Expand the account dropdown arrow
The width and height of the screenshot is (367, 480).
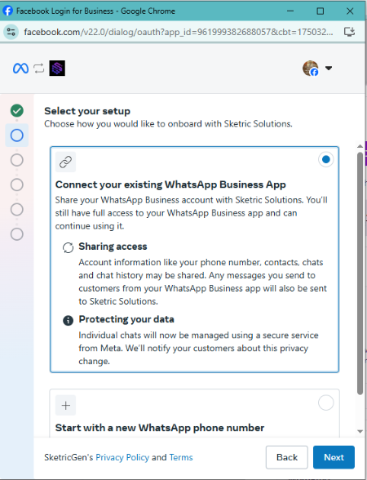coord(329,68)
